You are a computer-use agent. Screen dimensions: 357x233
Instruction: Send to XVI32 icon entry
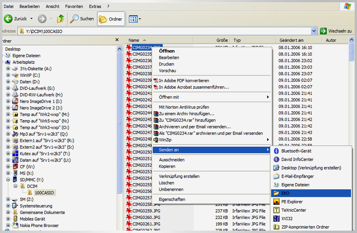(x=311, y=219)
